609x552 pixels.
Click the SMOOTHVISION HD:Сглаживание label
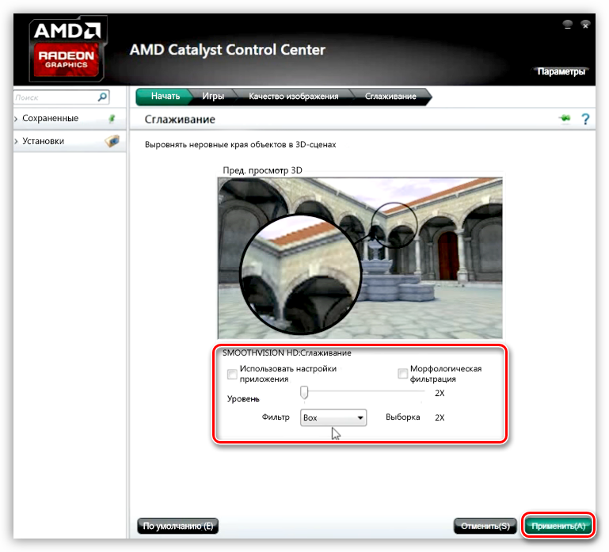[287, 352]
